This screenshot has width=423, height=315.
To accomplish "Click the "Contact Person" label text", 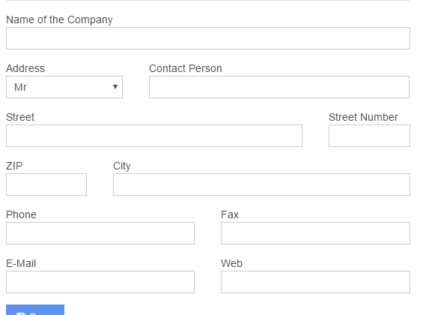I will coord(186,68).
